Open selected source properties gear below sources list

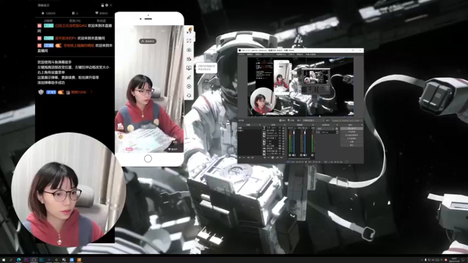273,157
